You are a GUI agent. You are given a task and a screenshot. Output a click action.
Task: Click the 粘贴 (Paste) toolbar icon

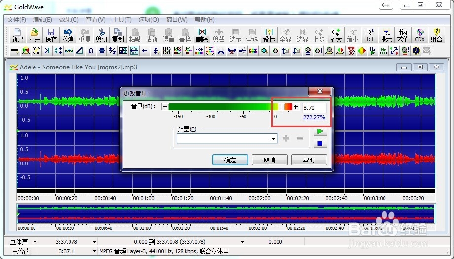(135, 35)
